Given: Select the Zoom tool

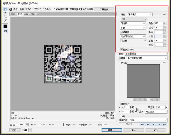Looking at the screenshot, I should coord(5,17).
